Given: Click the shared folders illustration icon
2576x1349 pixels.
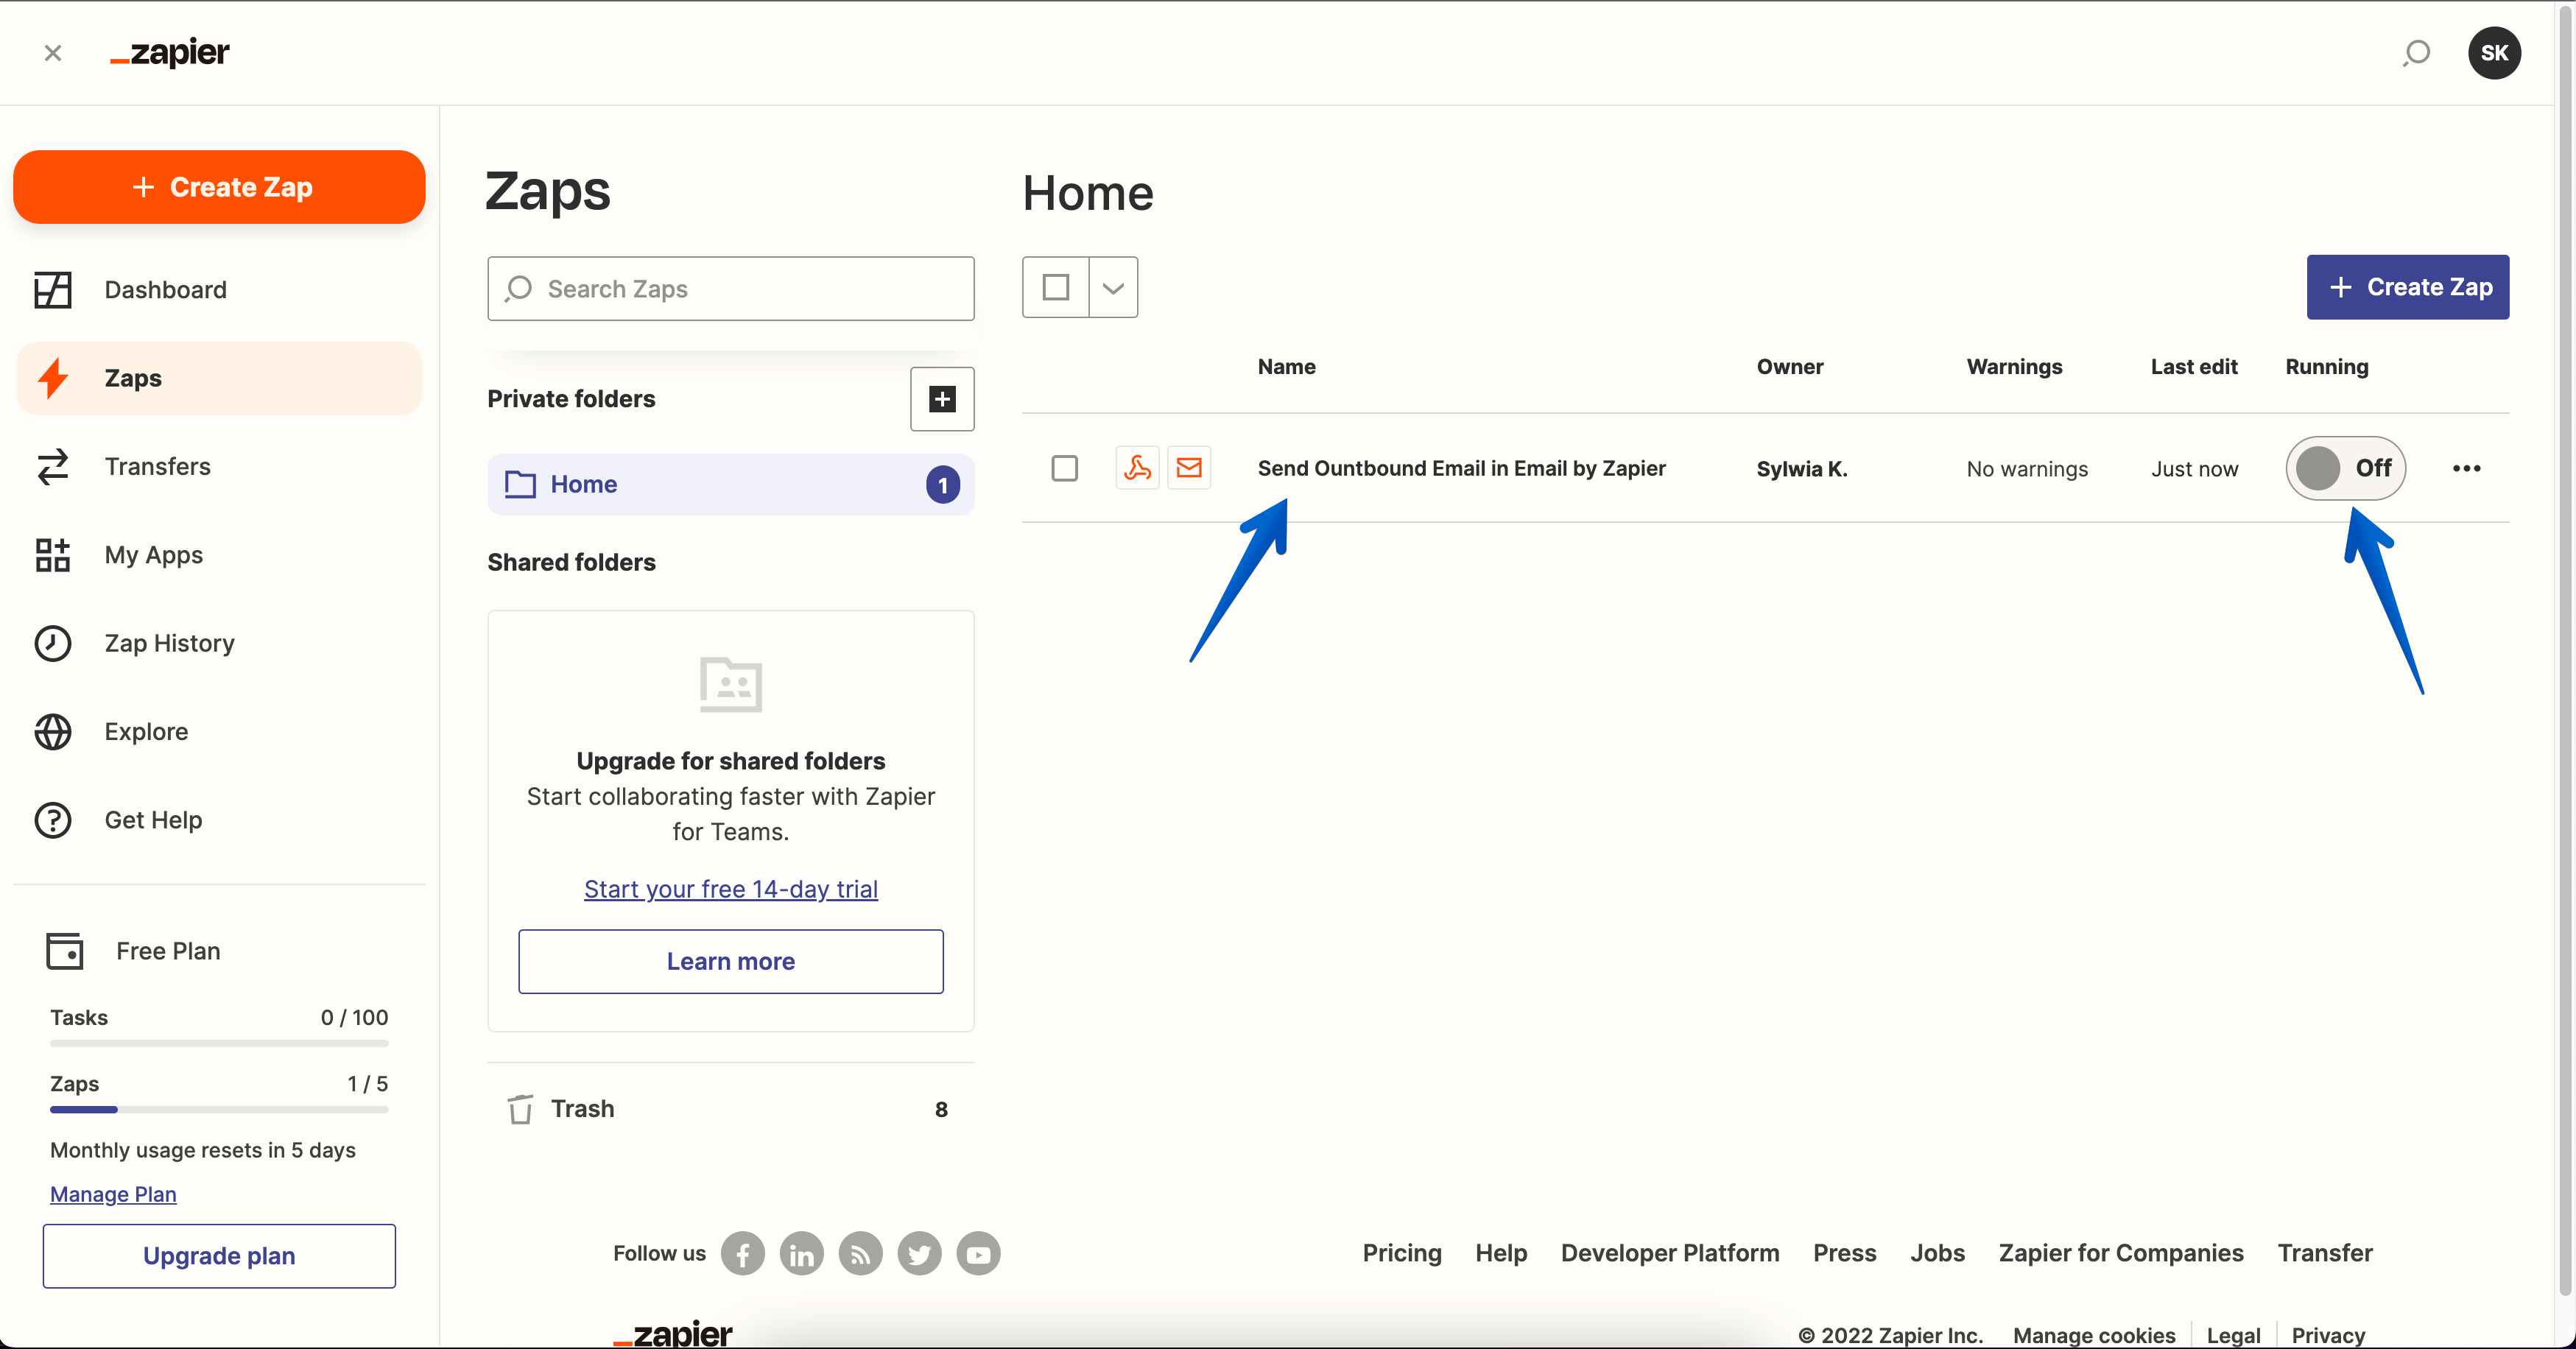Looking at the screenshot, I should point(731,685).
